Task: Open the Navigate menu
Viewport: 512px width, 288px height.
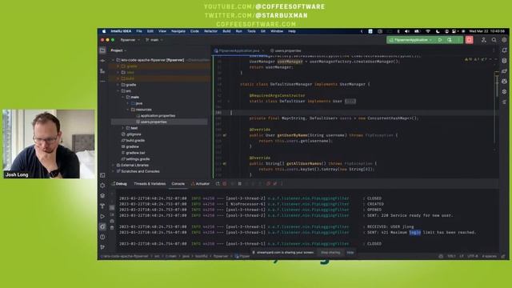Action: 178,31
